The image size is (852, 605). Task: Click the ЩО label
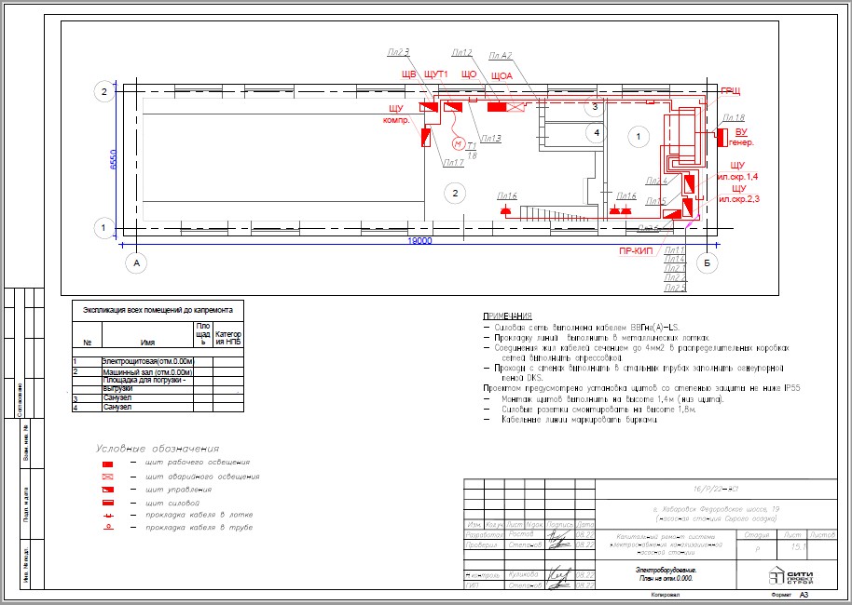tap(469, 74)
